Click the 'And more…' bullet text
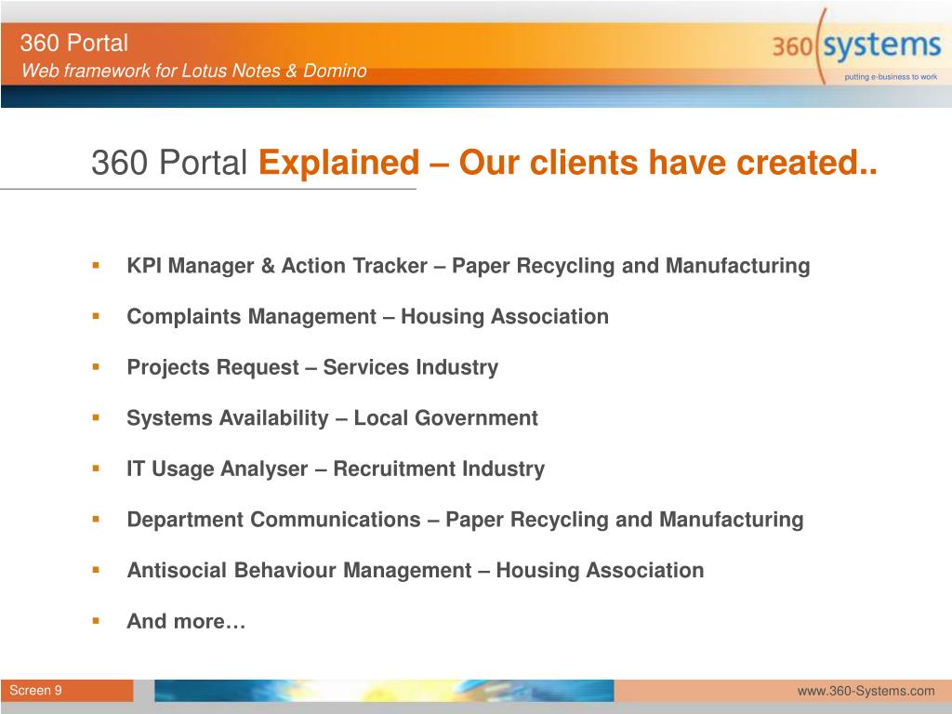The image size is (952, 714). point(186,622)
